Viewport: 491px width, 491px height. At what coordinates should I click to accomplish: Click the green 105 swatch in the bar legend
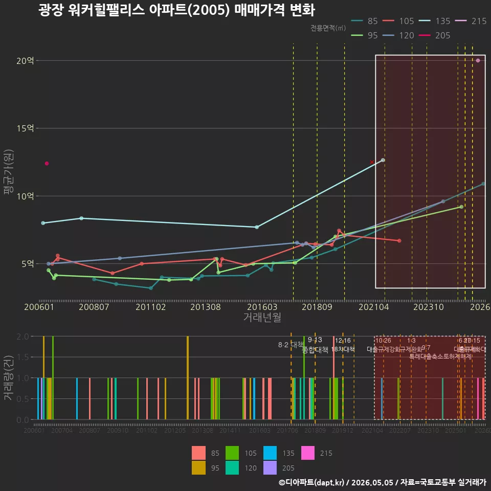pyautogui.click(x=232, y=453)
